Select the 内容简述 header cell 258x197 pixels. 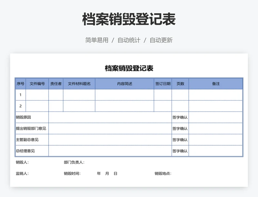pos(124,84)
